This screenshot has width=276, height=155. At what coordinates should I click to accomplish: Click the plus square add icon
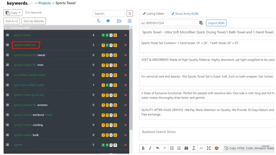(x=130, y=21)
